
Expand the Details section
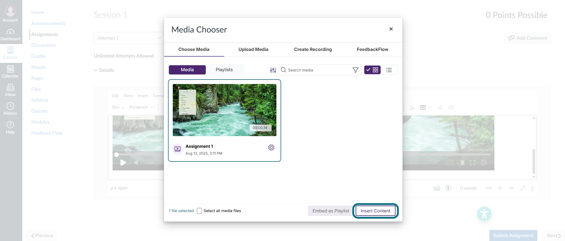pos(104,70)
